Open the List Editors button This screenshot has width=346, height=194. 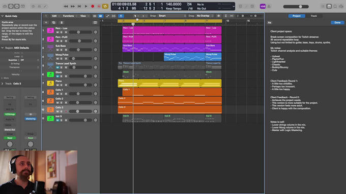[323, 7]
